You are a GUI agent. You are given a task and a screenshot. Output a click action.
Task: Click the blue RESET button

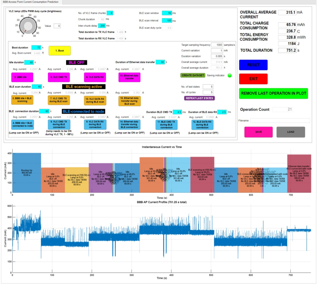[253, 65]
